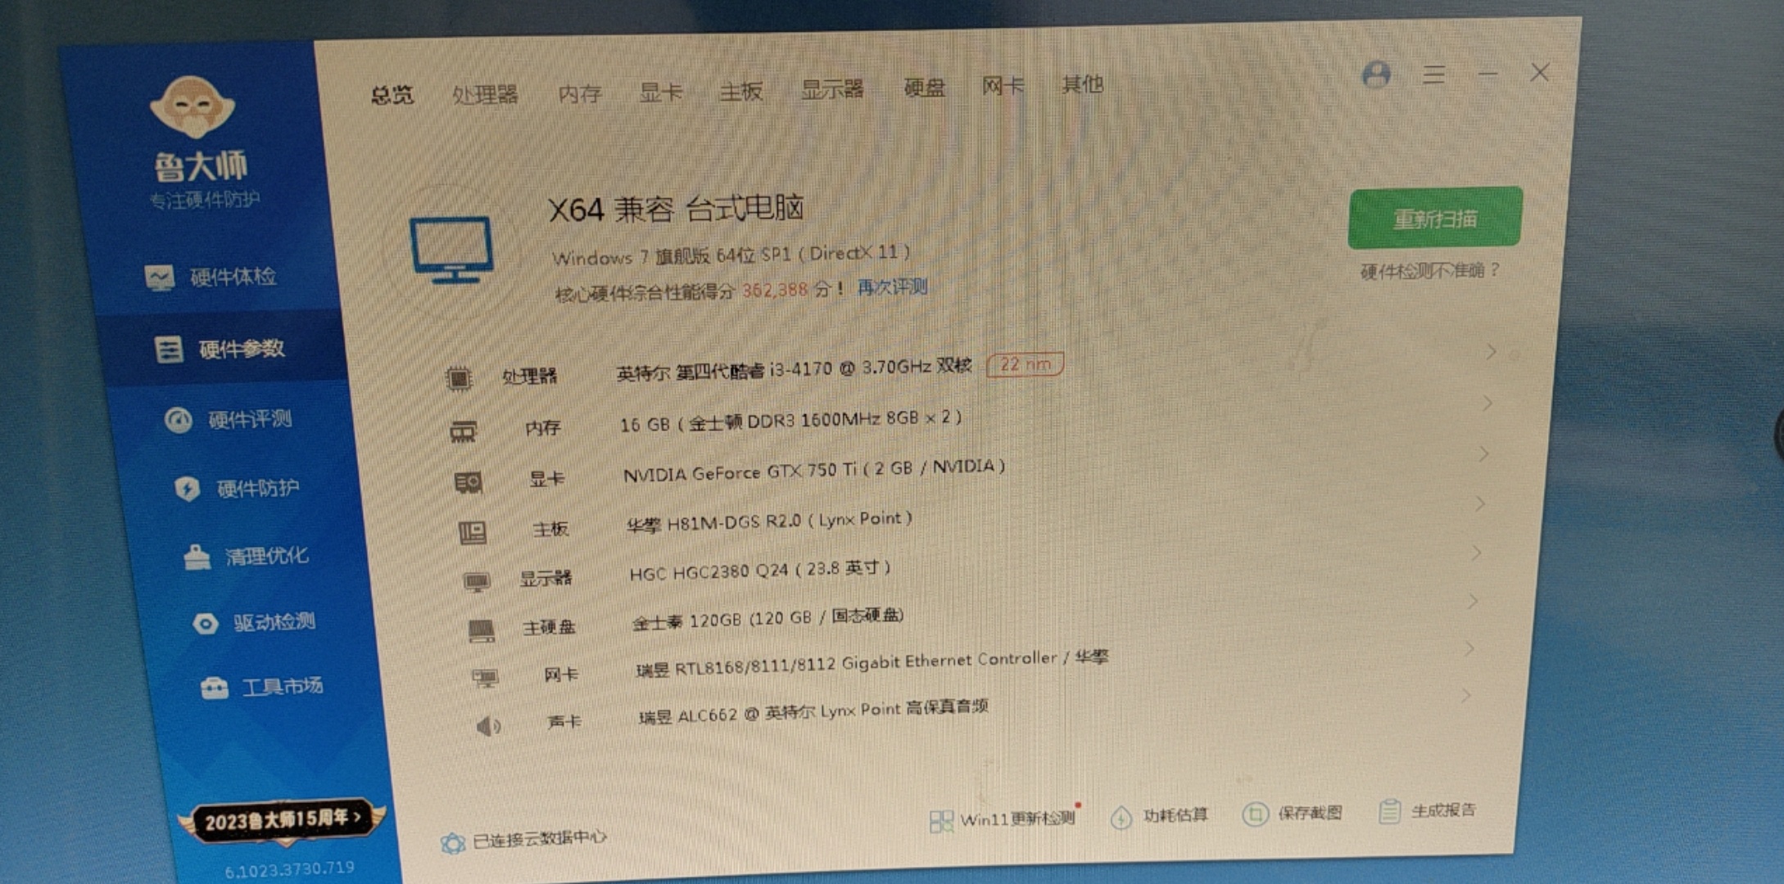The height and width of the screenshot is (884, 1784).
Task: Expand the 网卡 row chevron
Action: [1469, 648]
